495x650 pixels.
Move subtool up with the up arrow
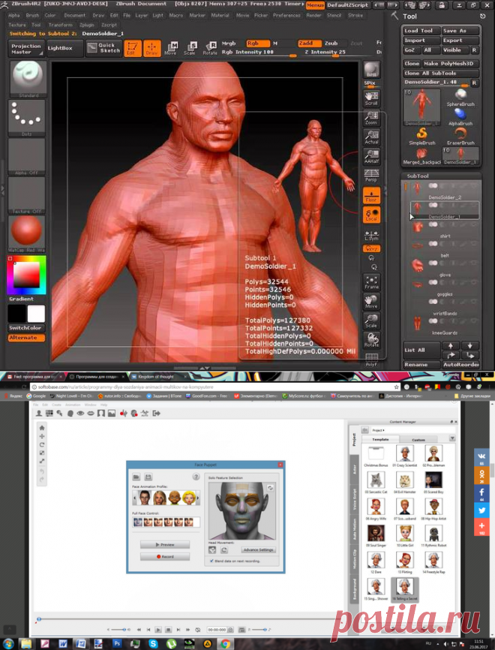tap(451, 346)
